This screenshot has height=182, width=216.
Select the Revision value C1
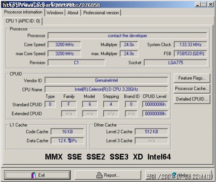[76, 63]
